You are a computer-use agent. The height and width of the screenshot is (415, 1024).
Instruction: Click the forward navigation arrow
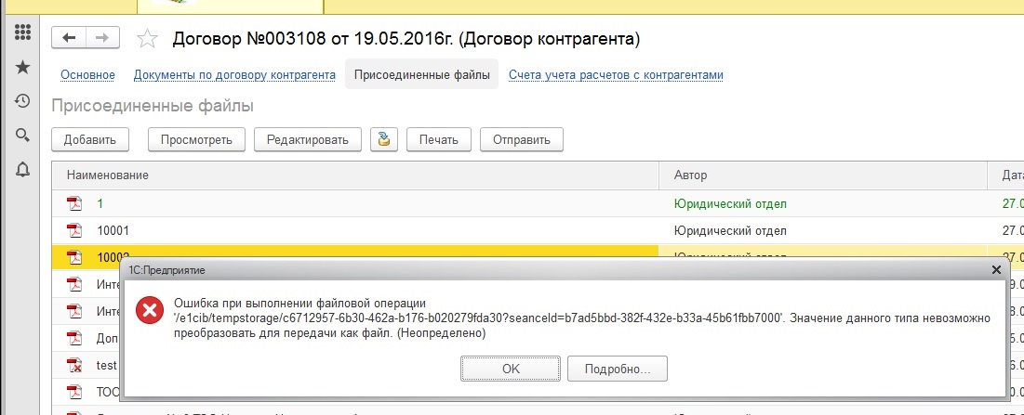[102, 37]
